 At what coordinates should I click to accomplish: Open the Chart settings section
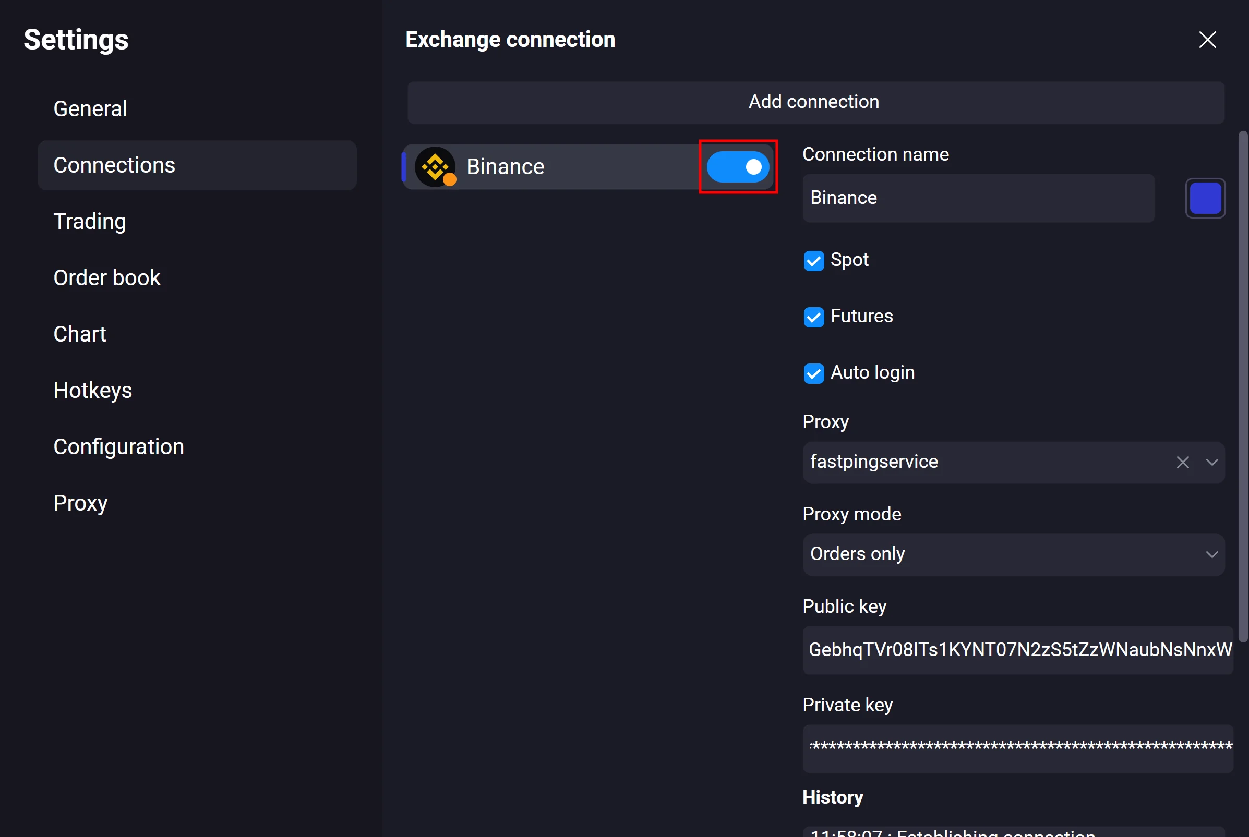[80, 334]
